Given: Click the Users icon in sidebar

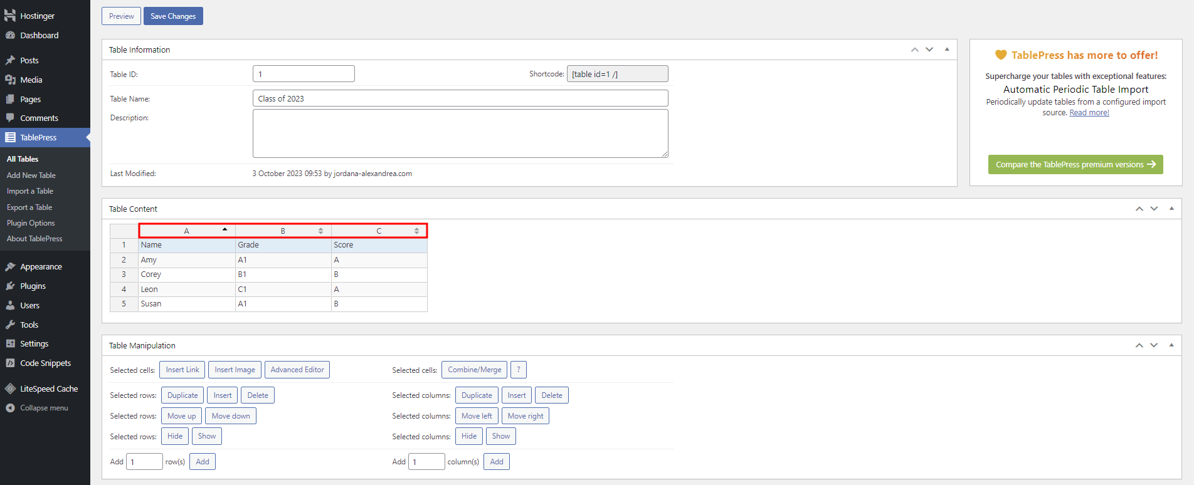Looking at the screenshot, I should [x=10, y=305].
